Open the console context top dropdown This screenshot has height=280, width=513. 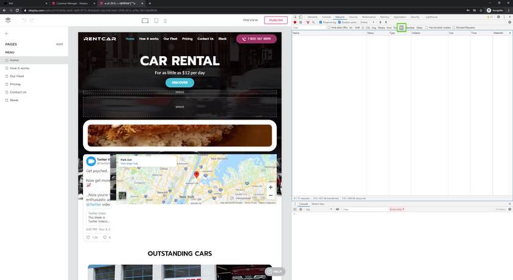(319, 209)
